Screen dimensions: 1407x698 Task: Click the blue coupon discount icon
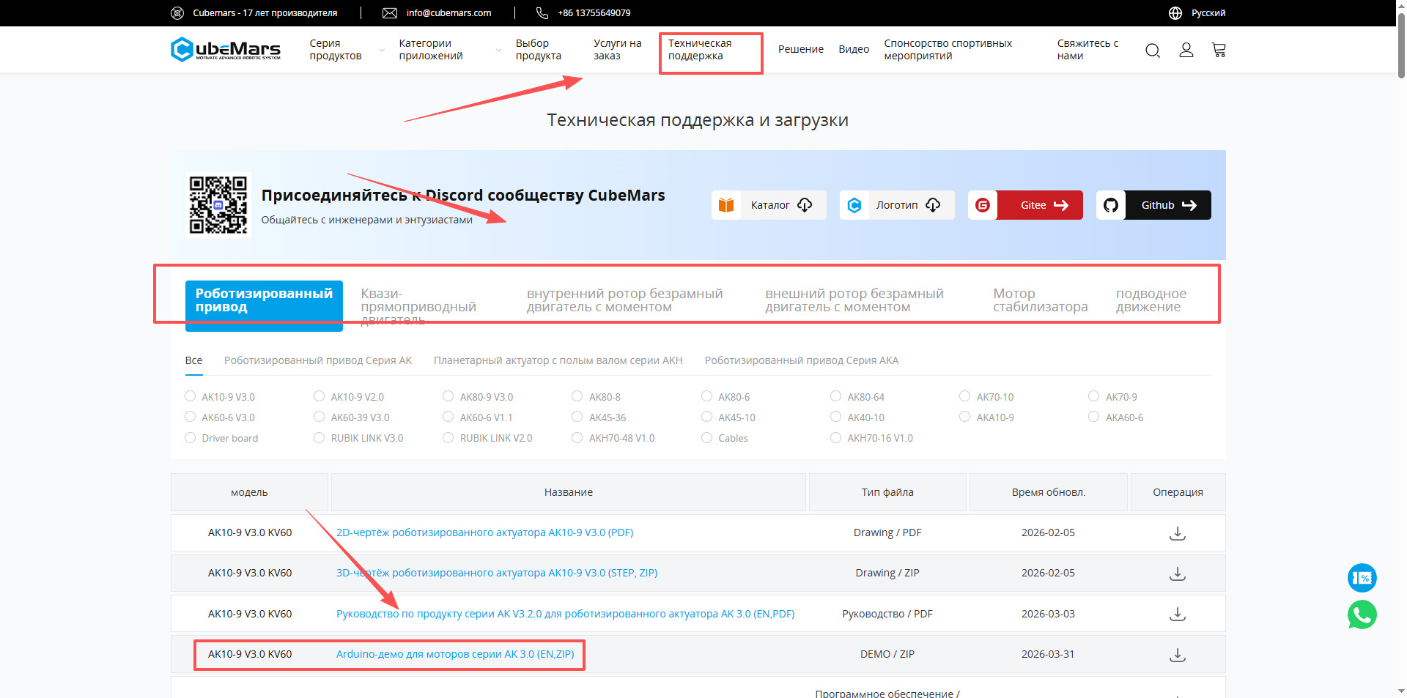coord(1362,578)
